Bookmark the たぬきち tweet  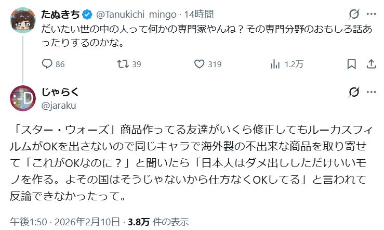(352, 65)
